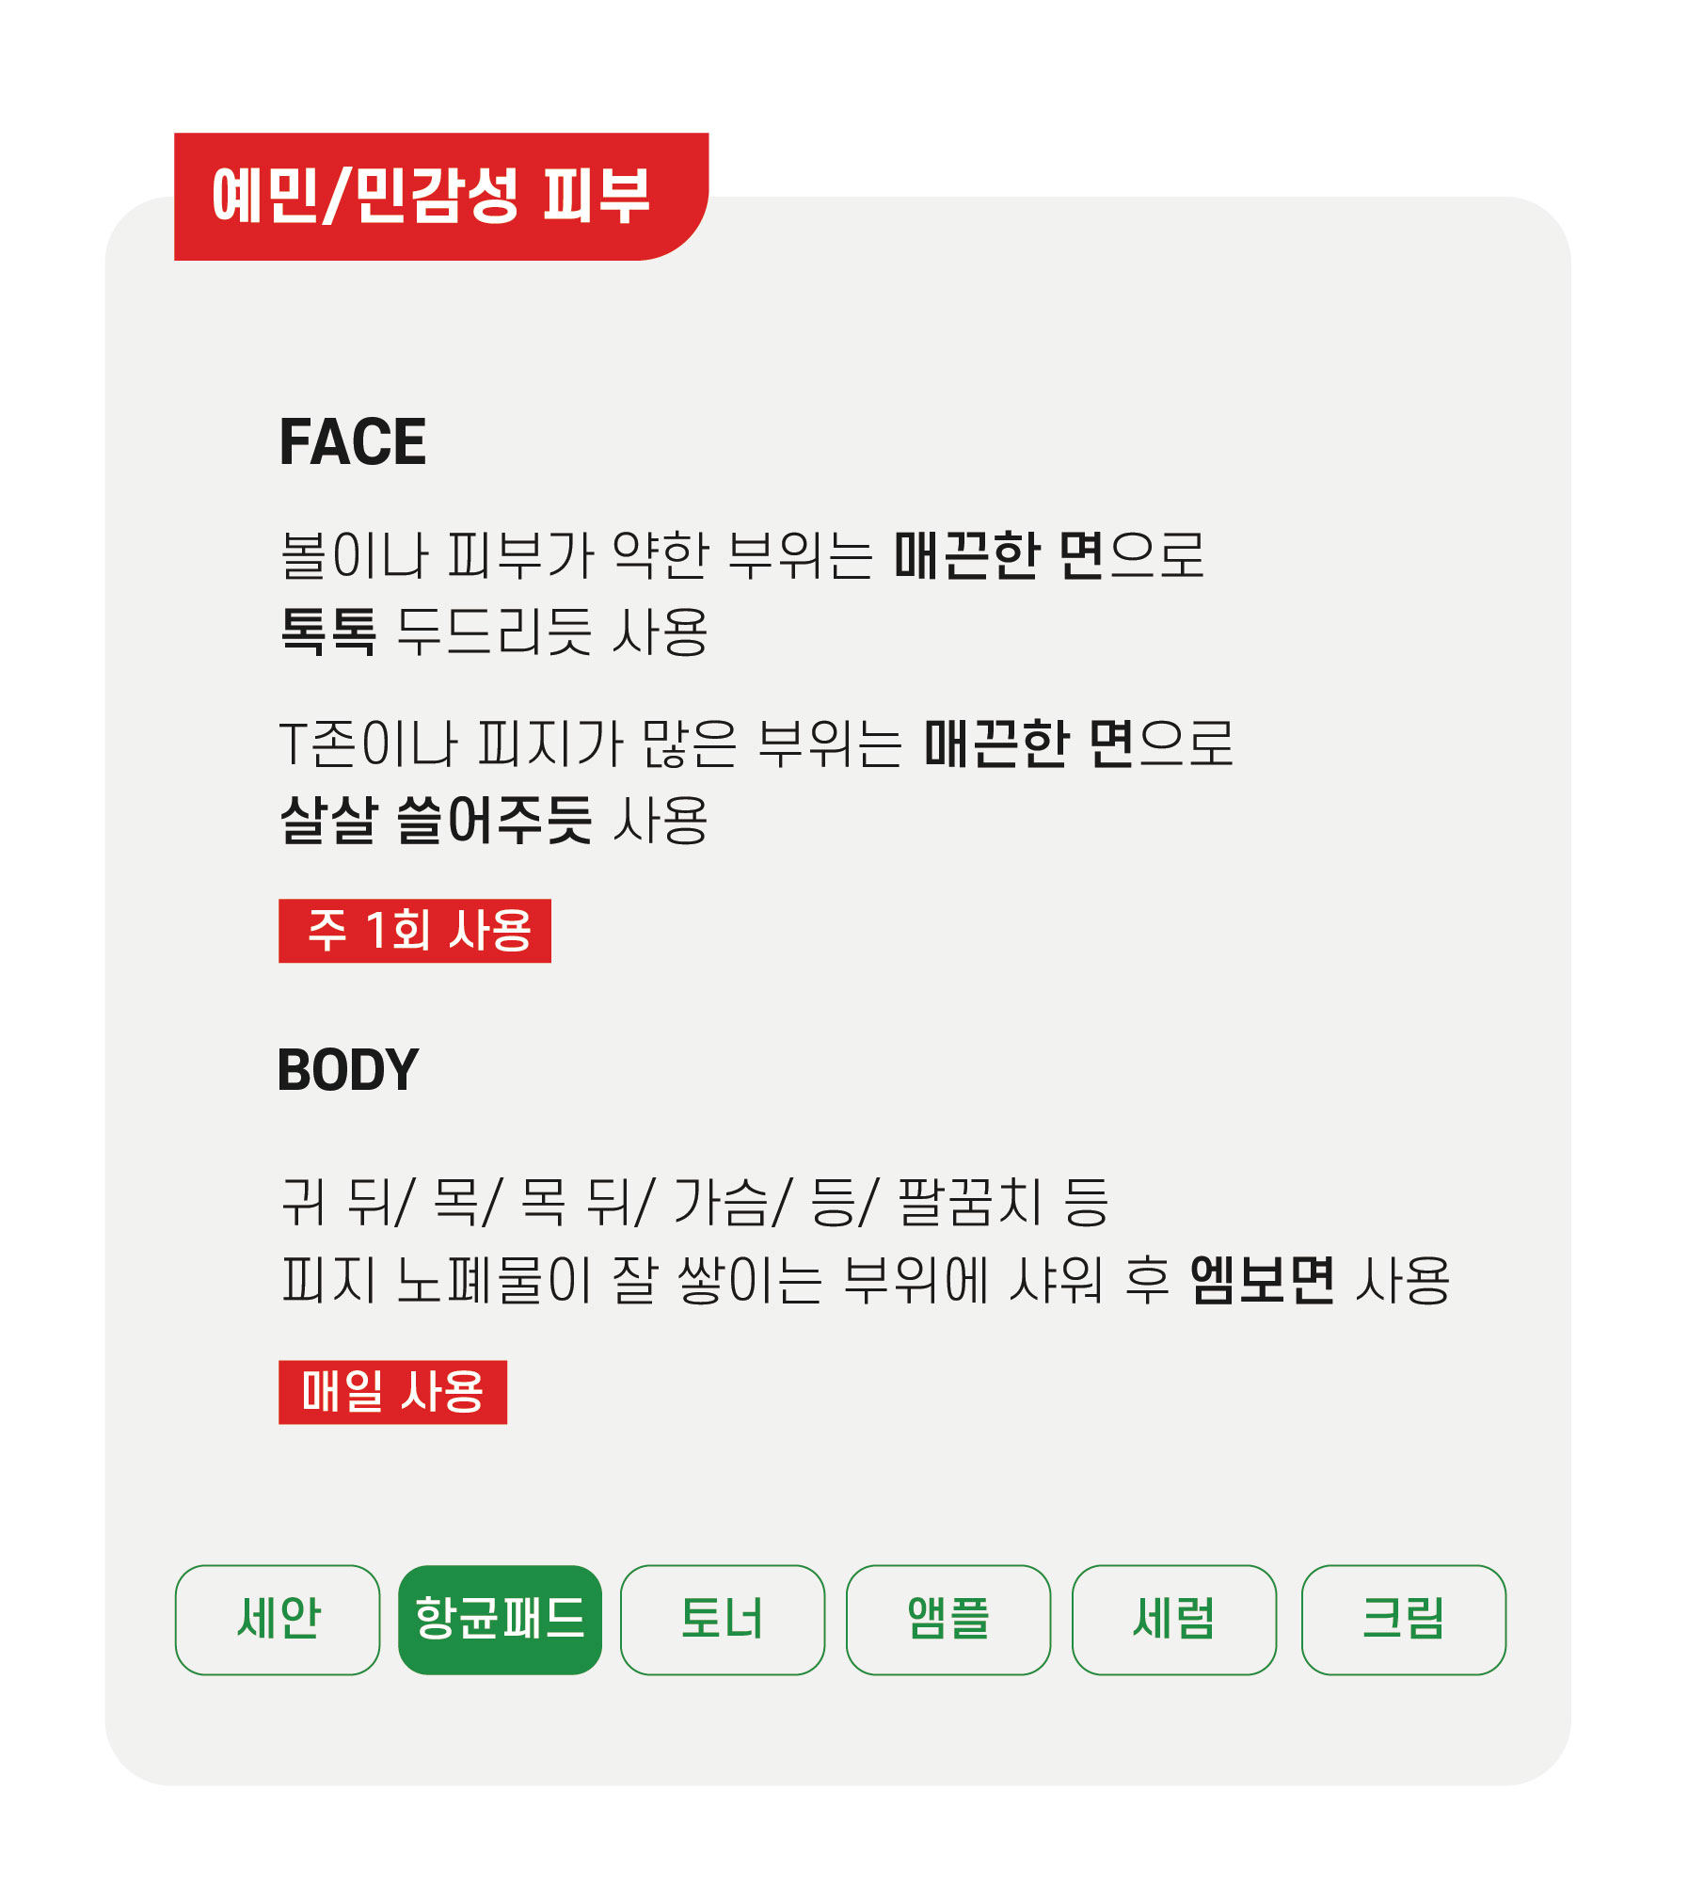Screen dimensions: 1688x1887
Task: Click the bold 엠보면 text
Action: [x=1262, y=1280]
